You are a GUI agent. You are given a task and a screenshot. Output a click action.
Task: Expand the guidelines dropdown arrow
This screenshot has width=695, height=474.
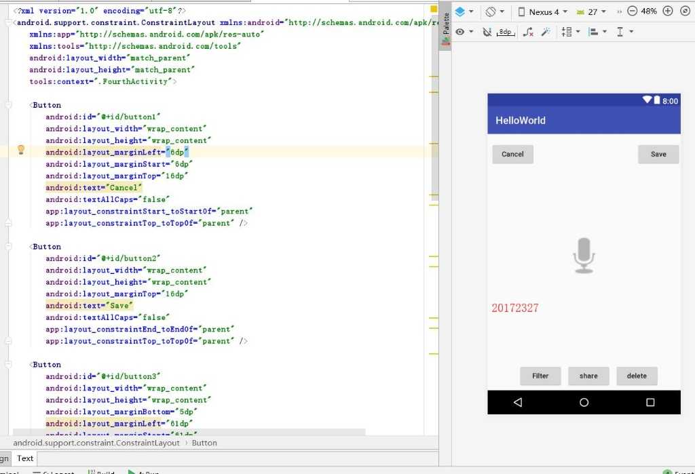[x=631, y=32]
